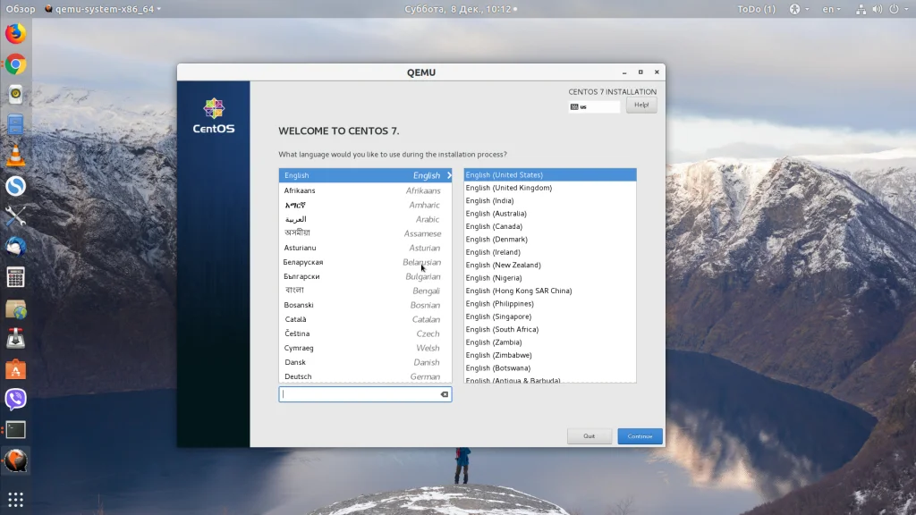Image resolution: width=916 pixels, height=515 pixels.
Task: Open Ubuntu Software orange bag icon
Action: coord(16,369)
